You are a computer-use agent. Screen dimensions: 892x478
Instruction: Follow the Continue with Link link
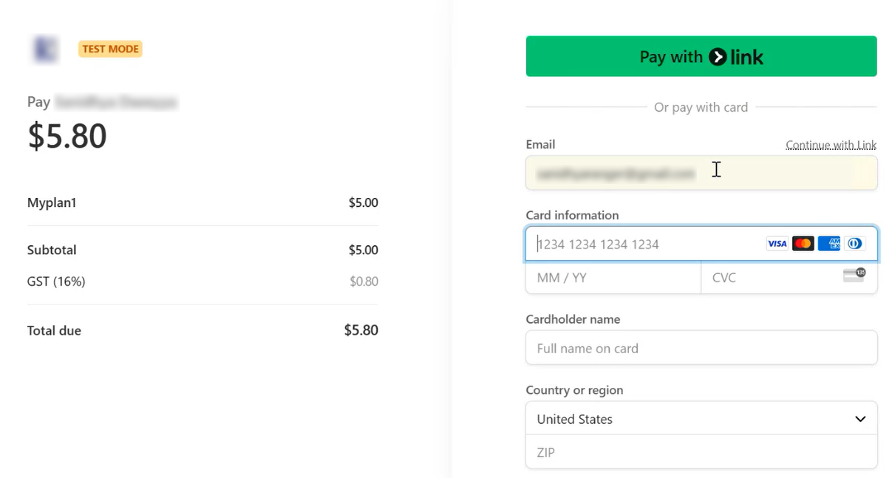click(x=831, y=146)
